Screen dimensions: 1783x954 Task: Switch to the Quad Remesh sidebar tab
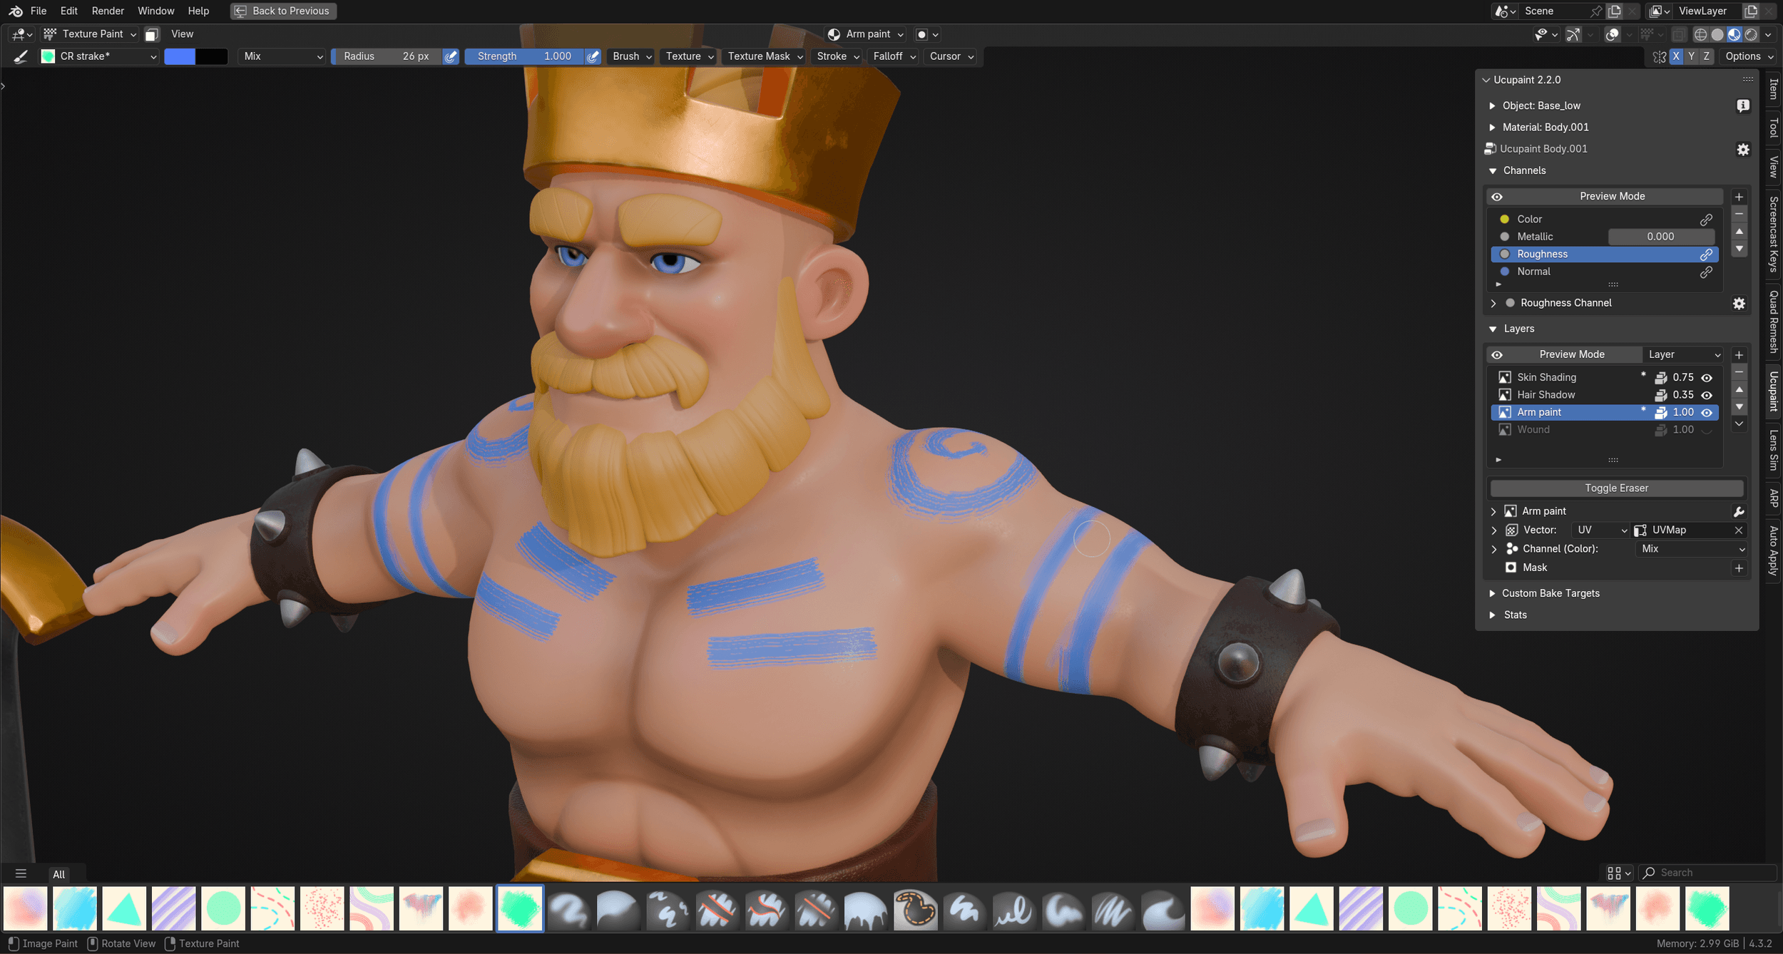(x=1773, y=322)
